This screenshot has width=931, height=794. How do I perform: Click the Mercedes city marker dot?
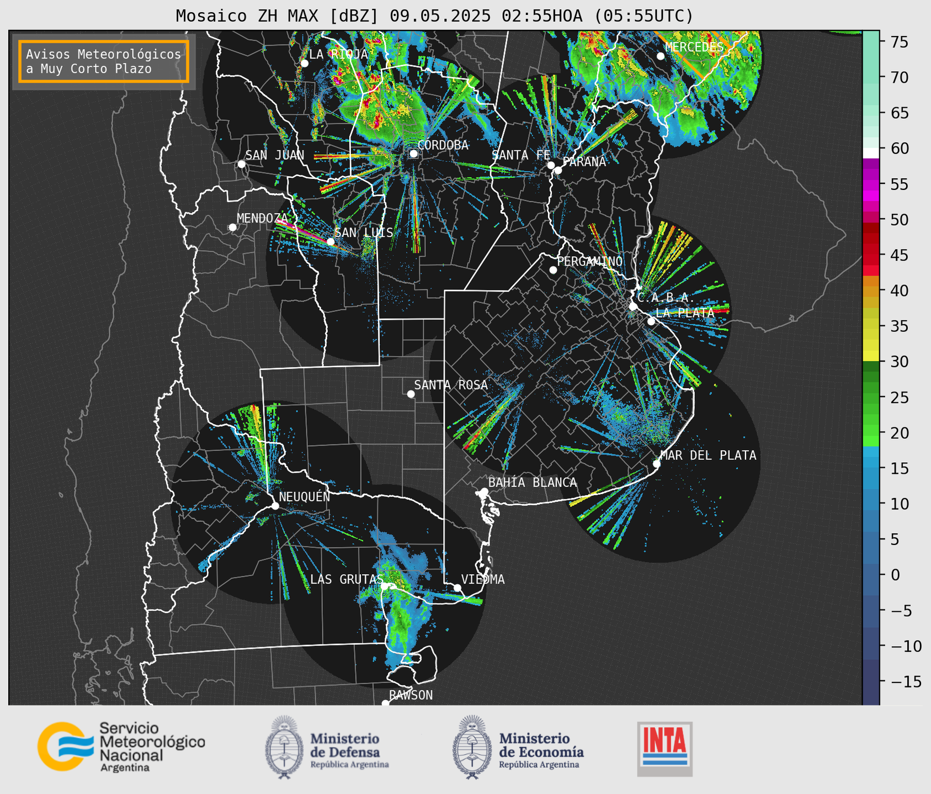(x=661, y=56)
